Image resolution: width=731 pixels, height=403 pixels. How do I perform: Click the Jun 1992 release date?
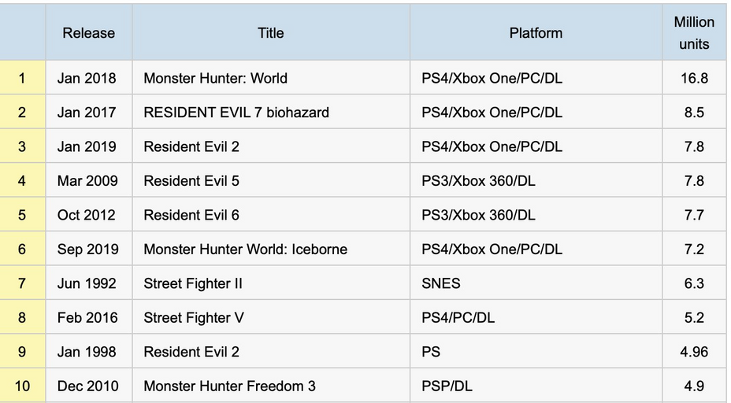tap(87, 283)
